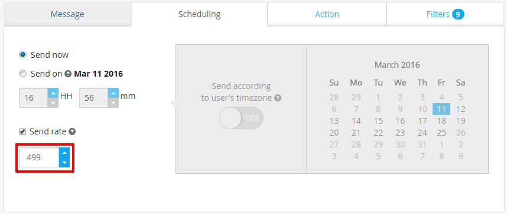
Task: Decrease the hour value with down arrow
Action: pyautogui.click(x=53, y=103)
